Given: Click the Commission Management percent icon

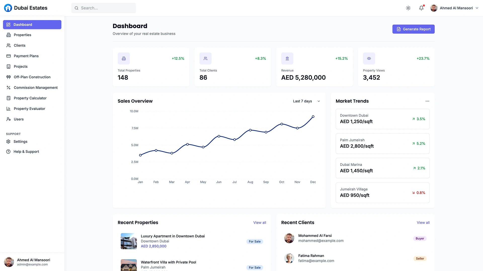Looking at the screenshot, I should (9, 88).
